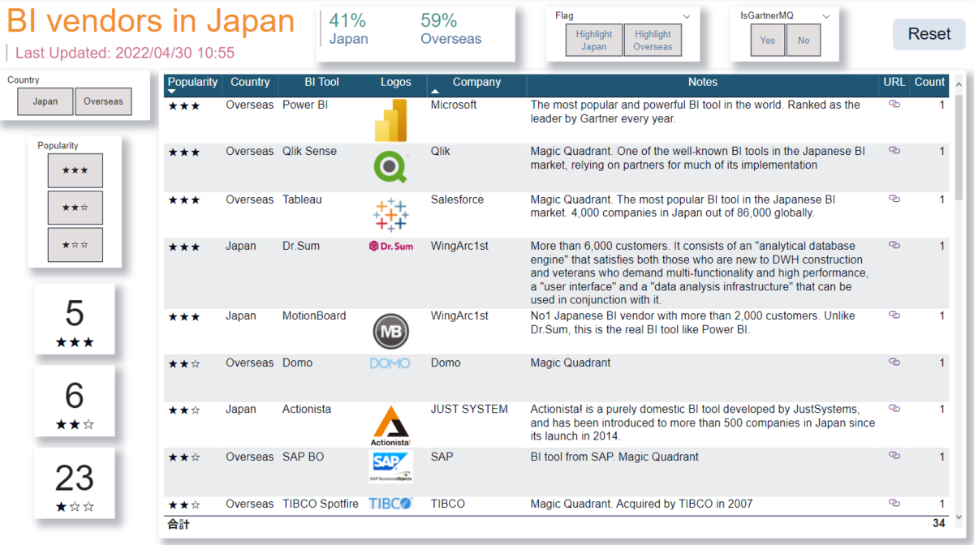Select the one-star Popularity slicer button
This screenshot has height=545, width=974.
click(75, 244)
